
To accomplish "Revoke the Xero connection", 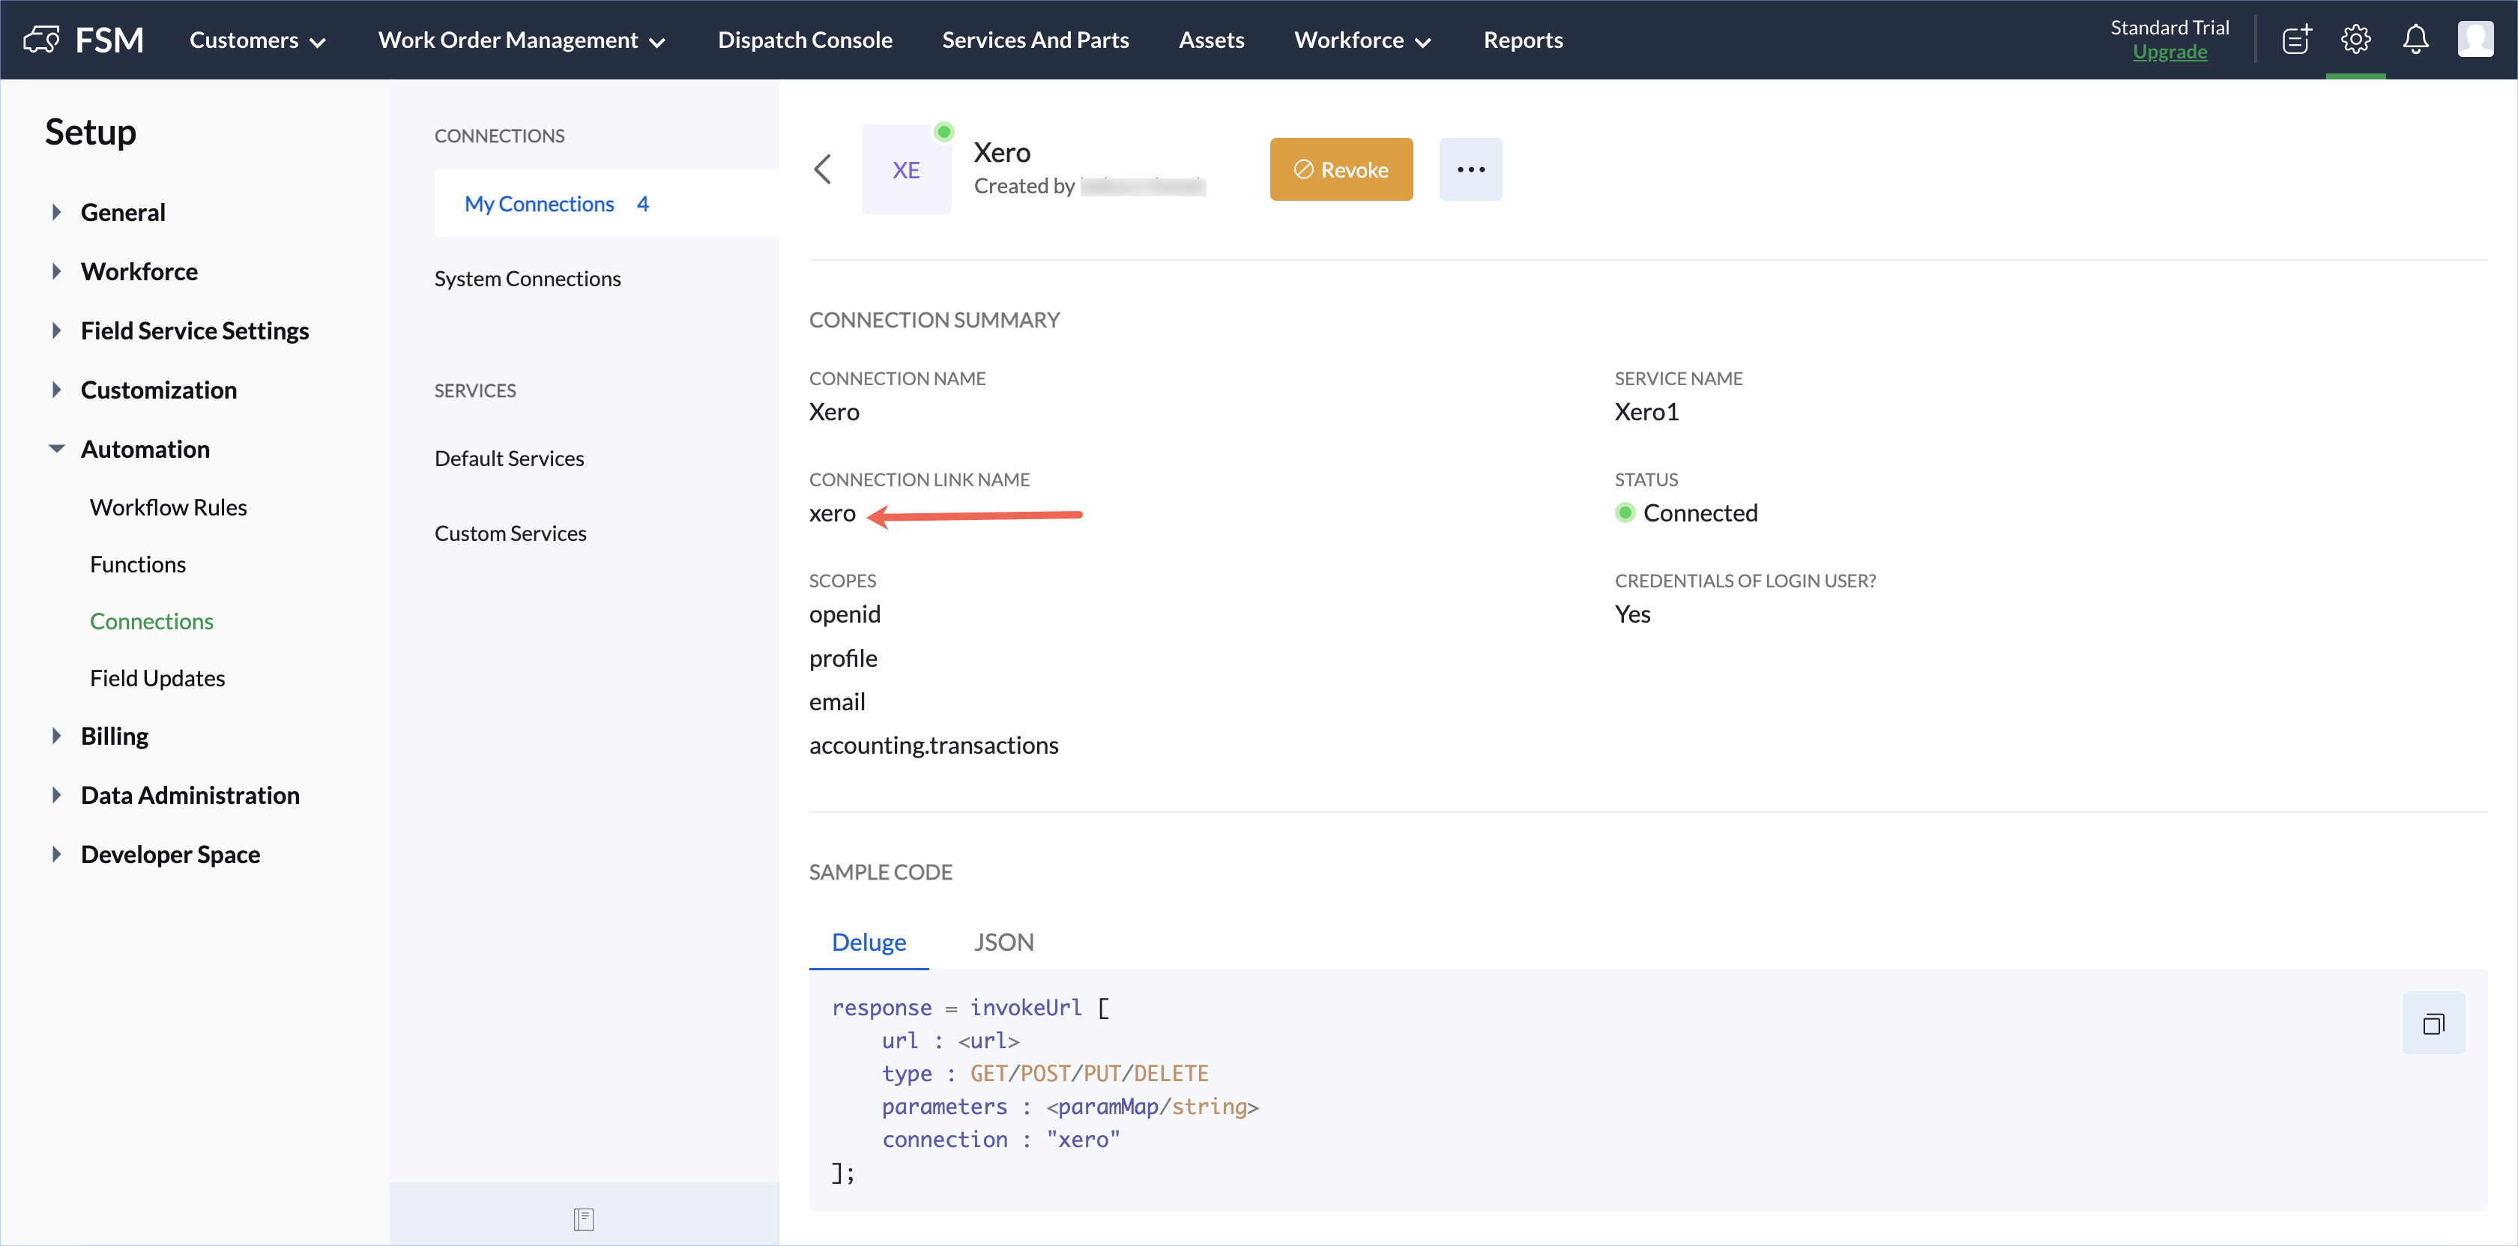I will point(1341,169).
